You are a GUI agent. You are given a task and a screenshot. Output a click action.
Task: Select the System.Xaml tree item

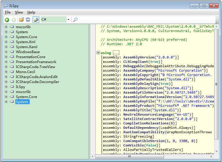26,47
